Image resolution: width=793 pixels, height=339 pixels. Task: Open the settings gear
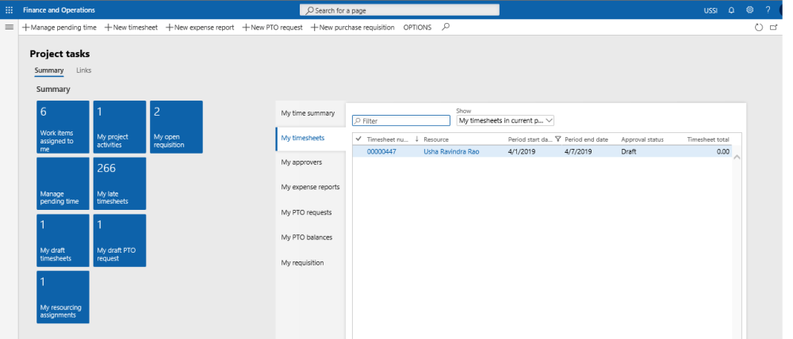[749, 10]
